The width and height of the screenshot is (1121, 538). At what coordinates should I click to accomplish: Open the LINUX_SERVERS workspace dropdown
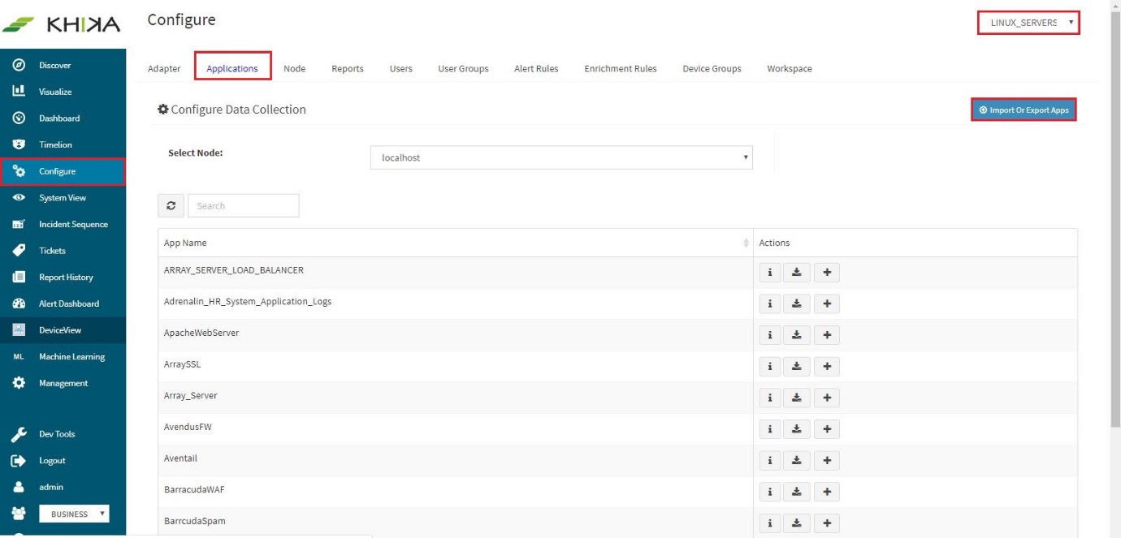1029,23
